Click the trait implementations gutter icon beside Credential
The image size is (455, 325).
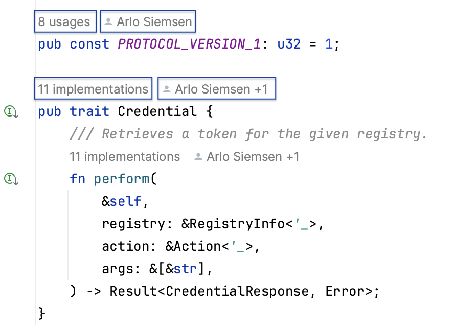pos(9,111)
